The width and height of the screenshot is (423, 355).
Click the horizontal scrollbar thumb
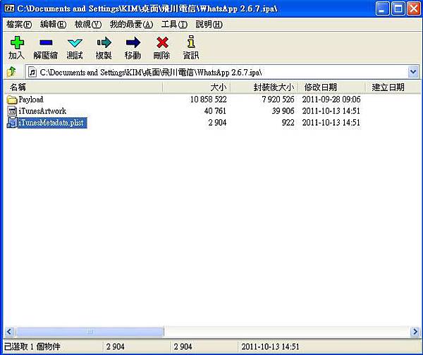coord(90,332)
